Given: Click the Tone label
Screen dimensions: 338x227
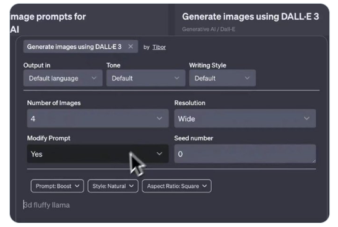Looking at the screenshot, I should (113, 66).
